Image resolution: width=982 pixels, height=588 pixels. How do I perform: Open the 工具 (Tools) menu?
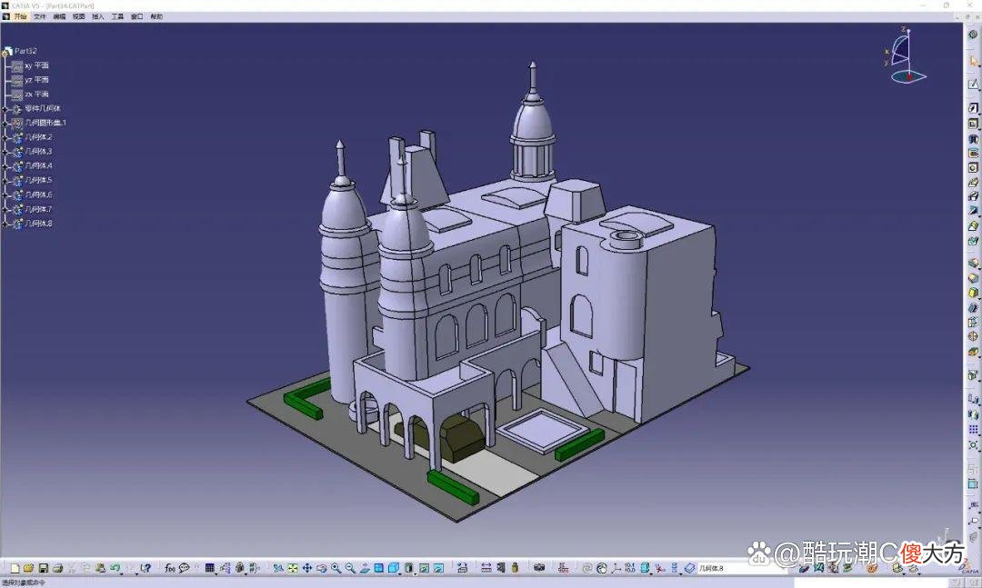[117, 17]
